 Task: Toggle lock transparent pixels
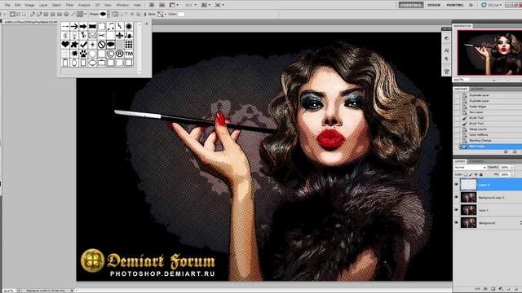466,174
